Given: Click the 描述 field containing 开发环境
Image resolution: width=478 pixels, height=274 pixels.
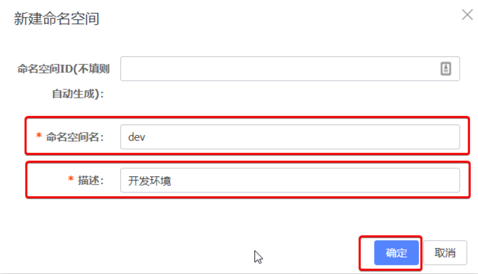Looking at the screenshot, I should pyautogui.click(x=290, y=180).
